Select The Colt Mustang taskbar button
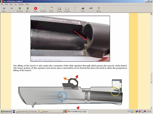Image resolution: width=153 pixels, height=114 pixels. point(76,111)
